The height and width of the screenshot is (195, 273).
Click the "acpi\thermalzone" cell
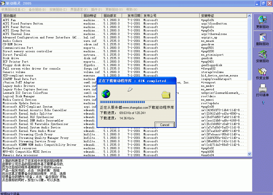214,34
